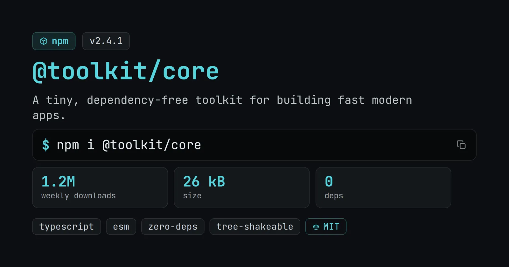Viewport: 509px width, 267px height.
Task: Select the npm badge
Action: [54, 41]
